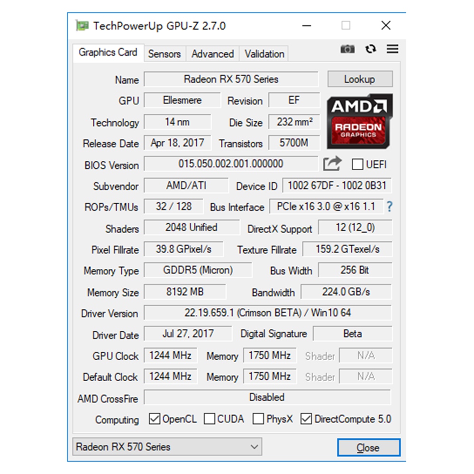Take a screenshot with camera icon
The width and height of the screenshot is (474, 474).
tap(347, 49)
